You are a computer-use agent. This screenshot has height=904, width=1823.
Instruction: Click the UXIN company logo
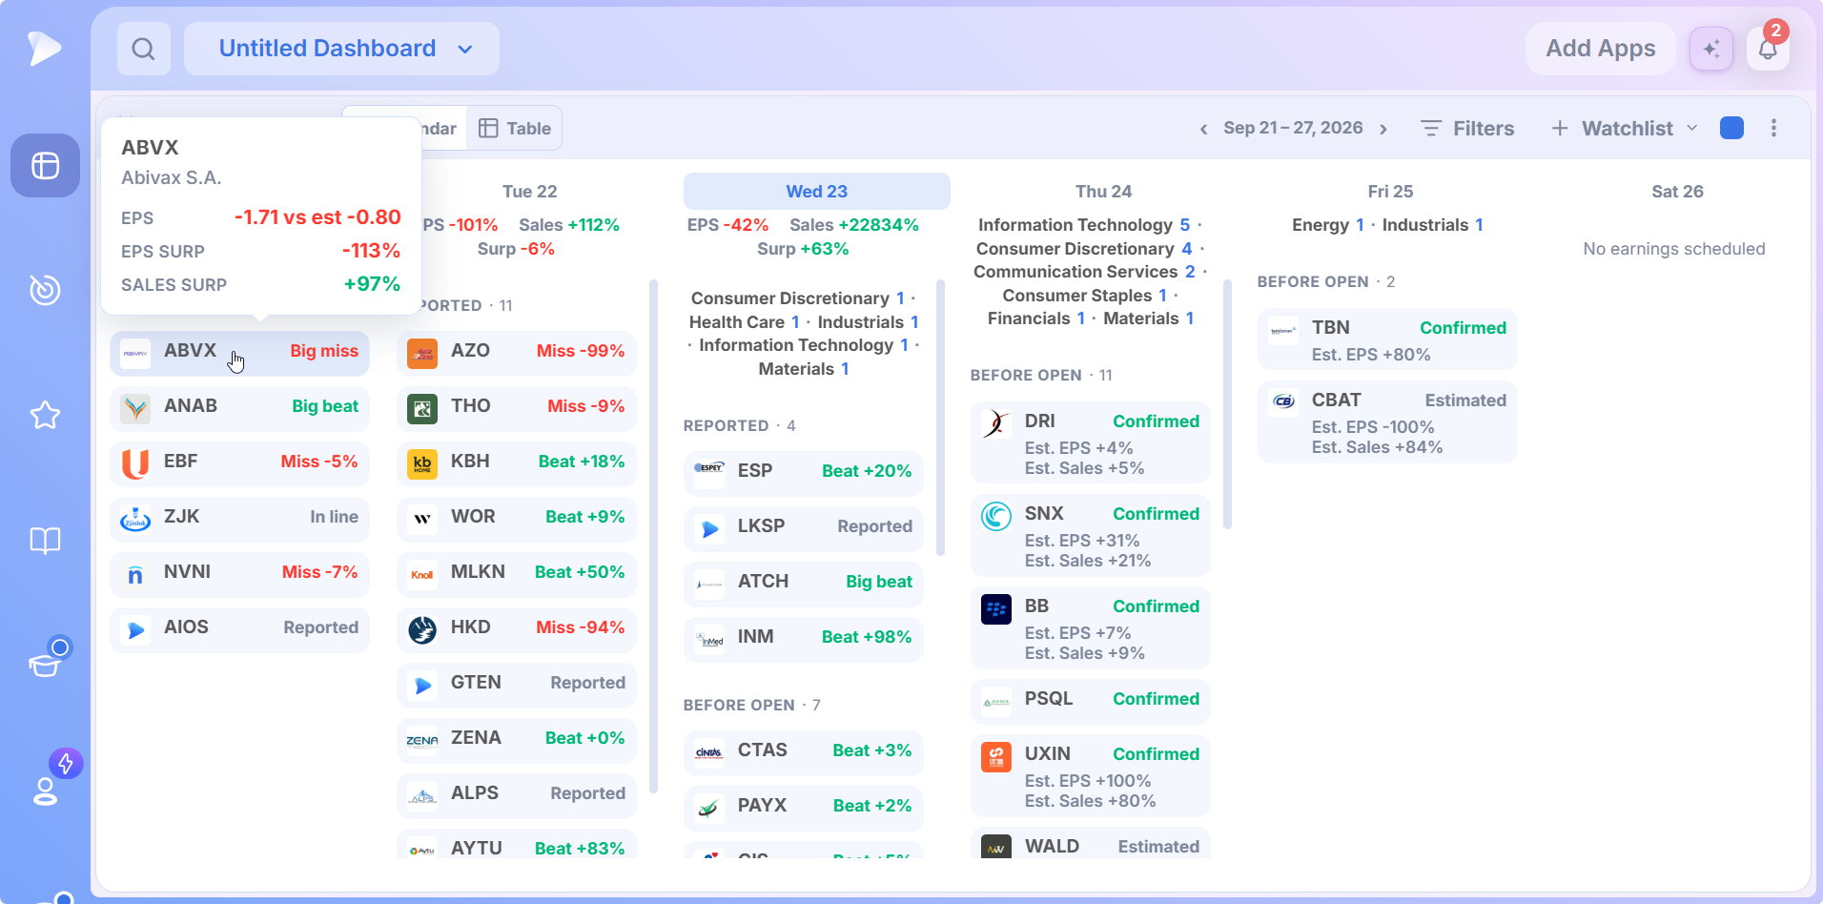tap(996, 757)
